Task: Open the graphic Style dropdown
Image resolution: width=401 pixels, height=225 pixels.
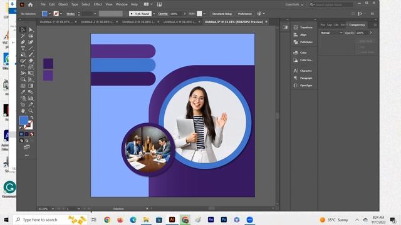Action: tap(204, 14)
